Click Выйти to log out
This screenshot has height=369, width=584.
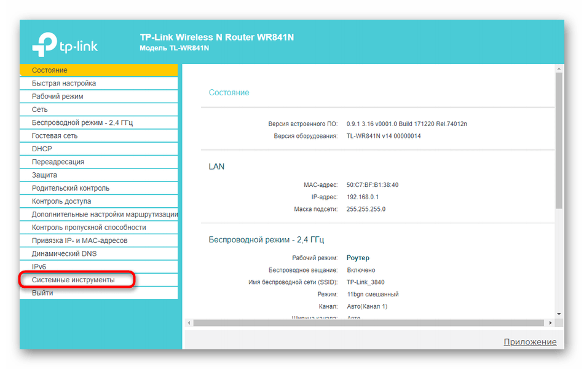[42, 293]
